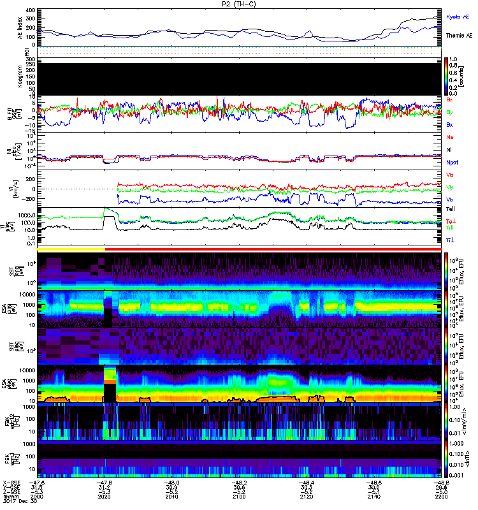Click the FBK scm nT color bar
The width and height of the screenshot is (478, 510).
446,458
